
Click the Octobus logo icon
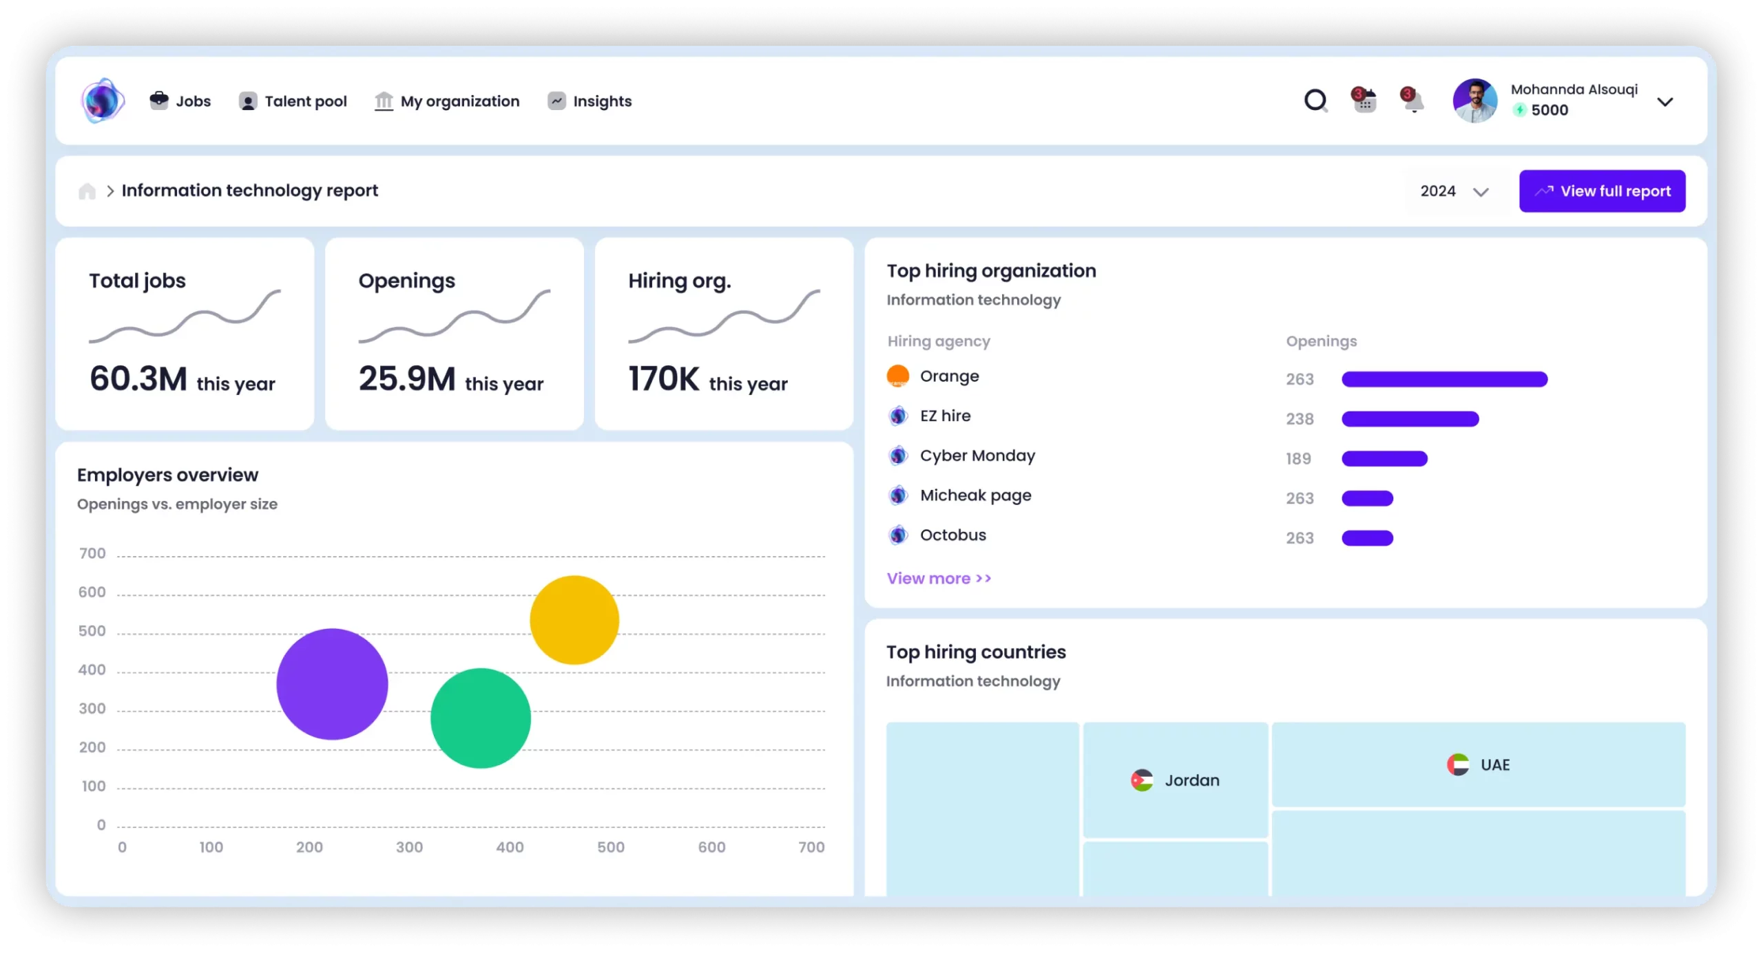click(x=897, y=535)
